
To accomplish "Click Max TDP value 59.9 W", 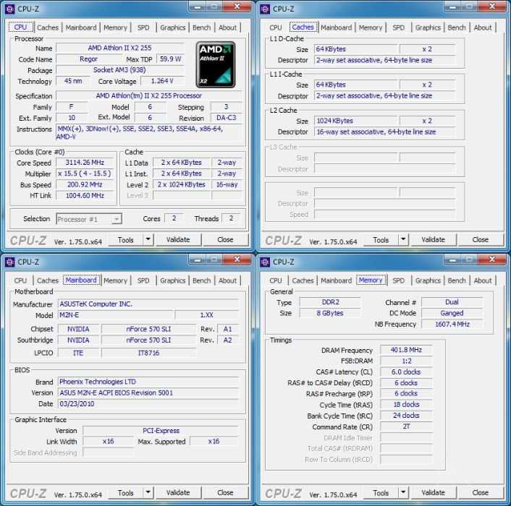I will click(171, 59).
